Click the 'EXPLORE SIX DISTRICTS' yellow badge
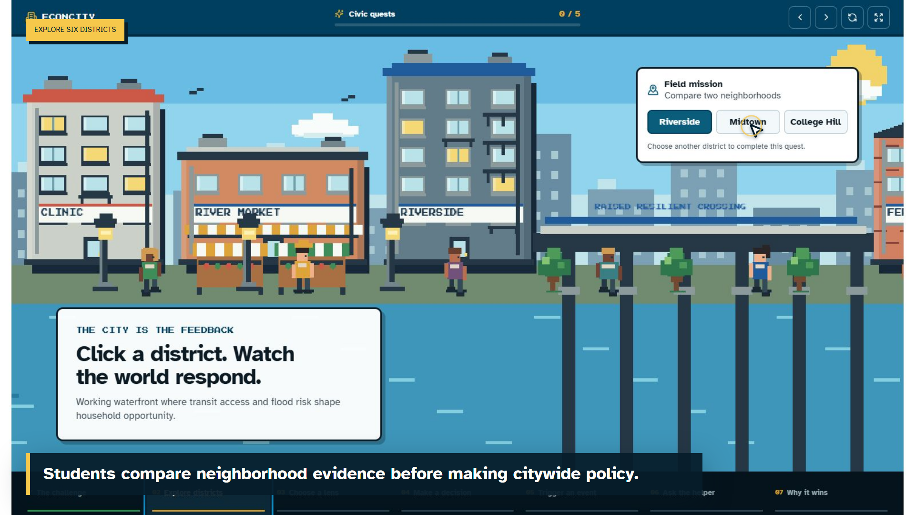 (75, 30)
